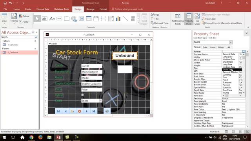Select the Chart control tool
This screenshot has width=251, height=141.
point(118,19)
